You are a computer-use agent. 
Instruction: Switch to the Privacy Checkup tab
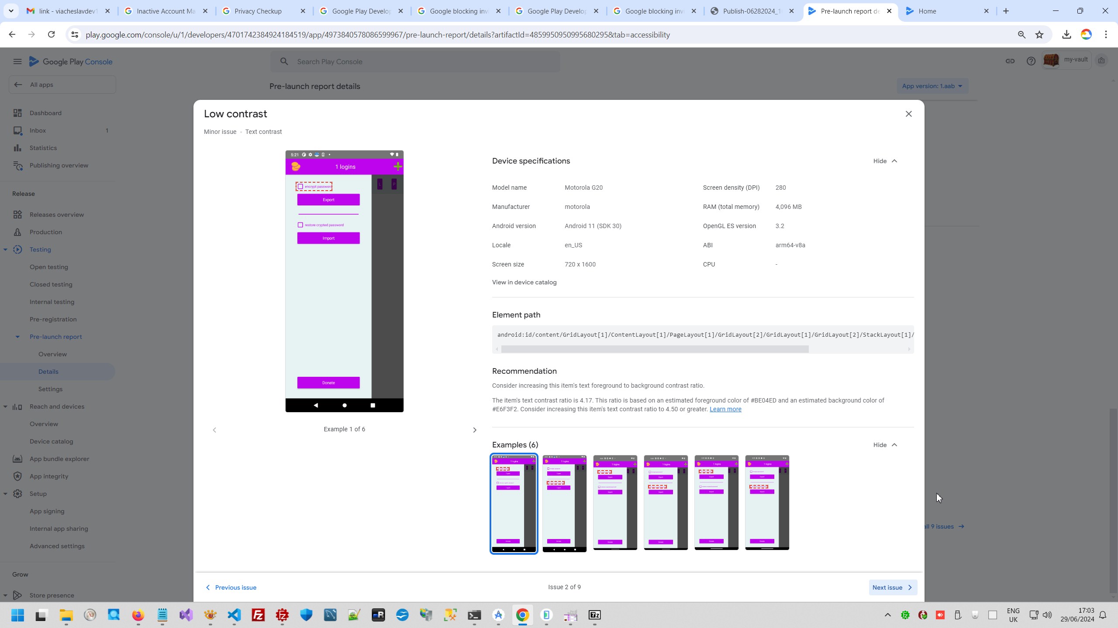coord(258,11)
